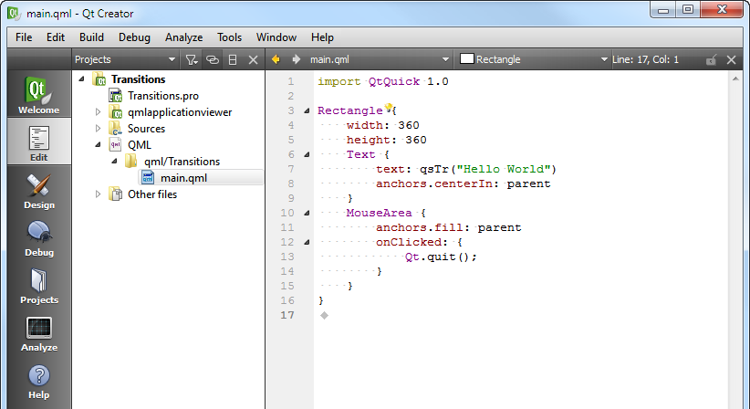Open the Edit menu
Viewport: 750px width, 409px height.
(56, 37)
